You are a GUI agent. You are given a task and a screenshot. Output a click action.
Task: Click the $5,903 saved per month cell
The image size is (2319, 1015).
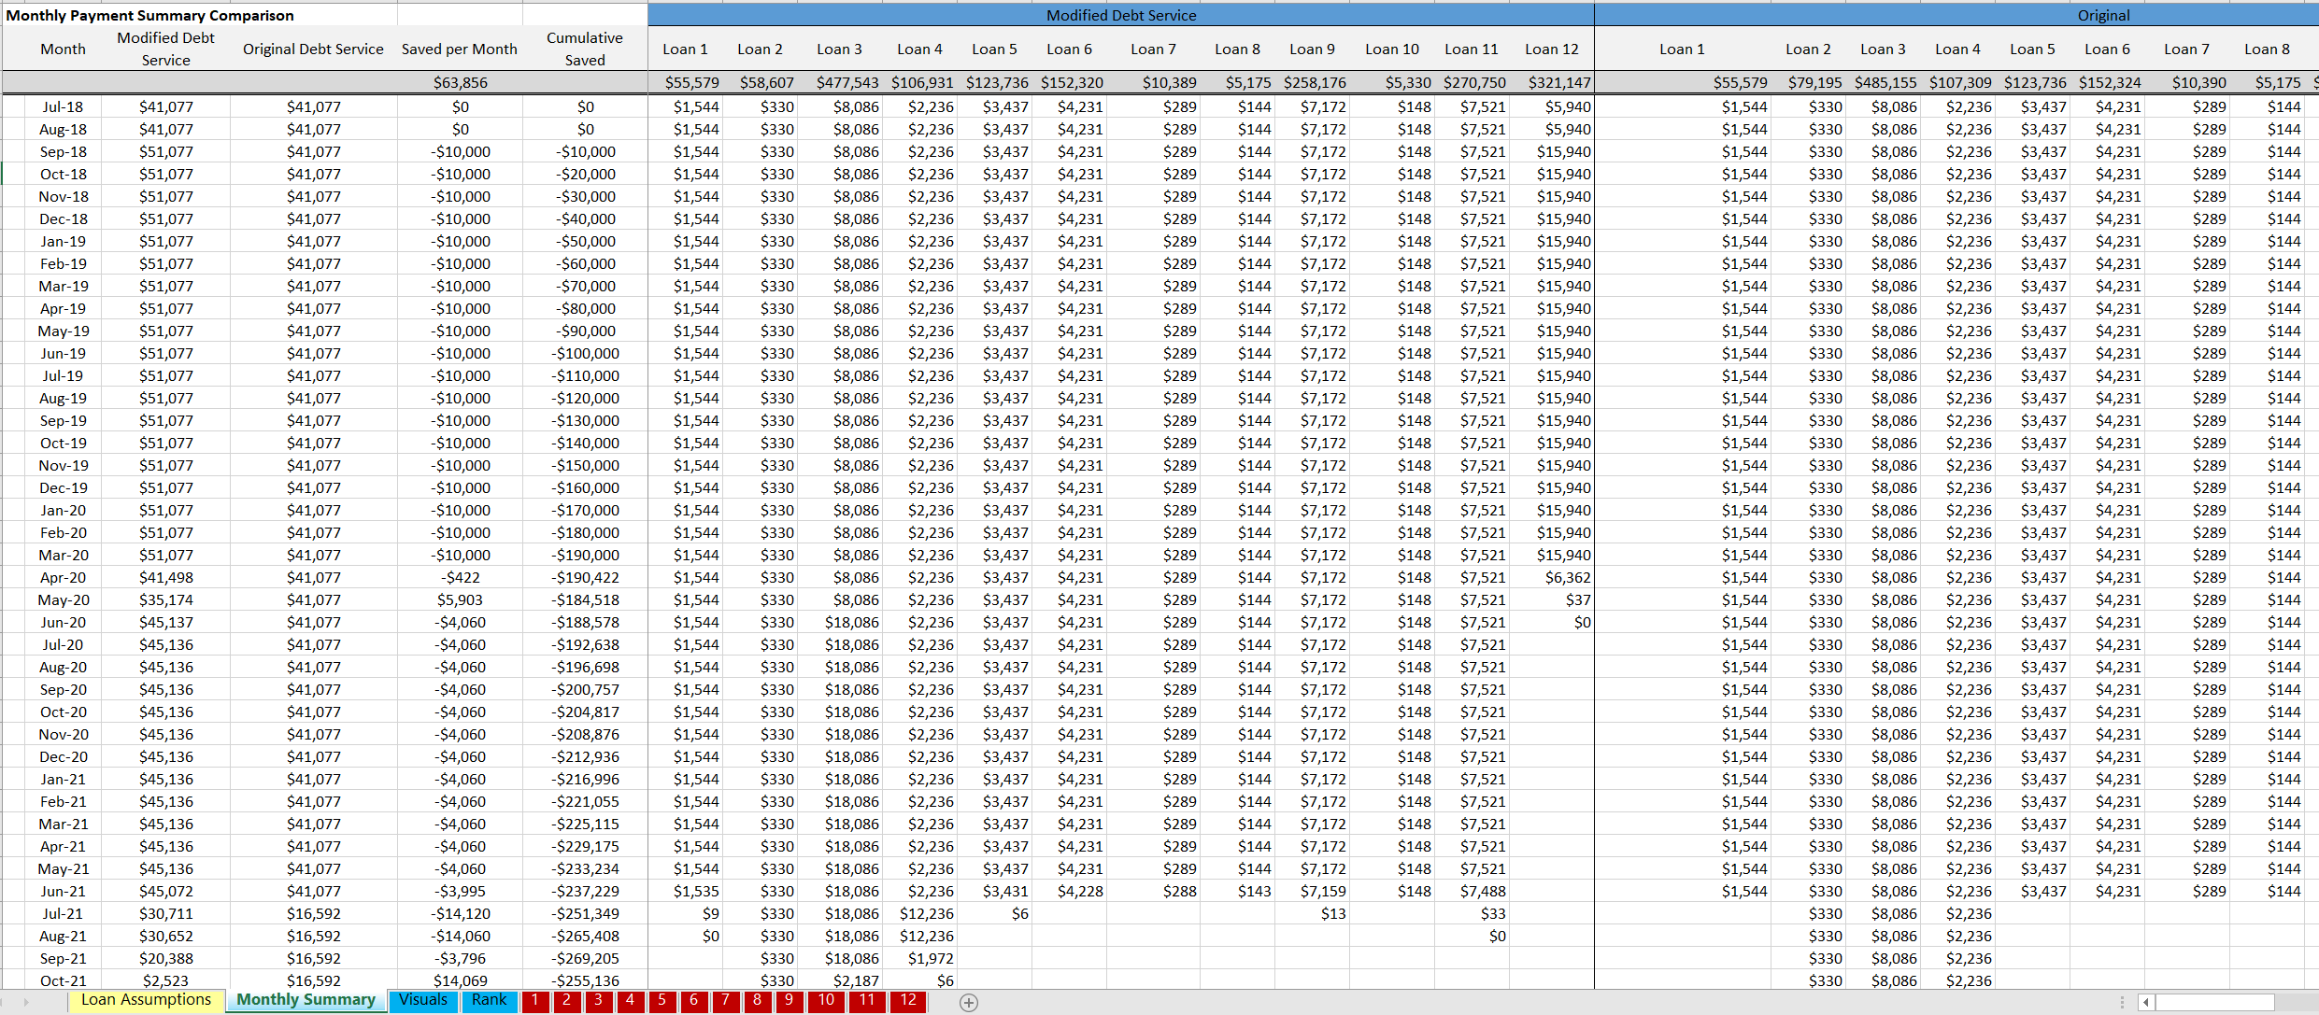click(x=459, y=599)
